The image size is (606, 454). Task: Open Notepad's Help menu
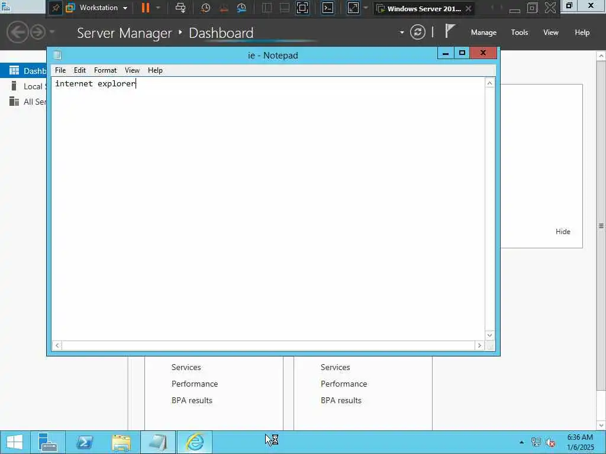pyautogui.click(x=155, y=70)
